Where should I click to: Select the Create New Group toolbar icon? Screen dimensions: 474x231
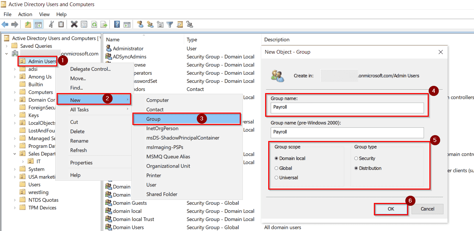[x=150, y=24]
